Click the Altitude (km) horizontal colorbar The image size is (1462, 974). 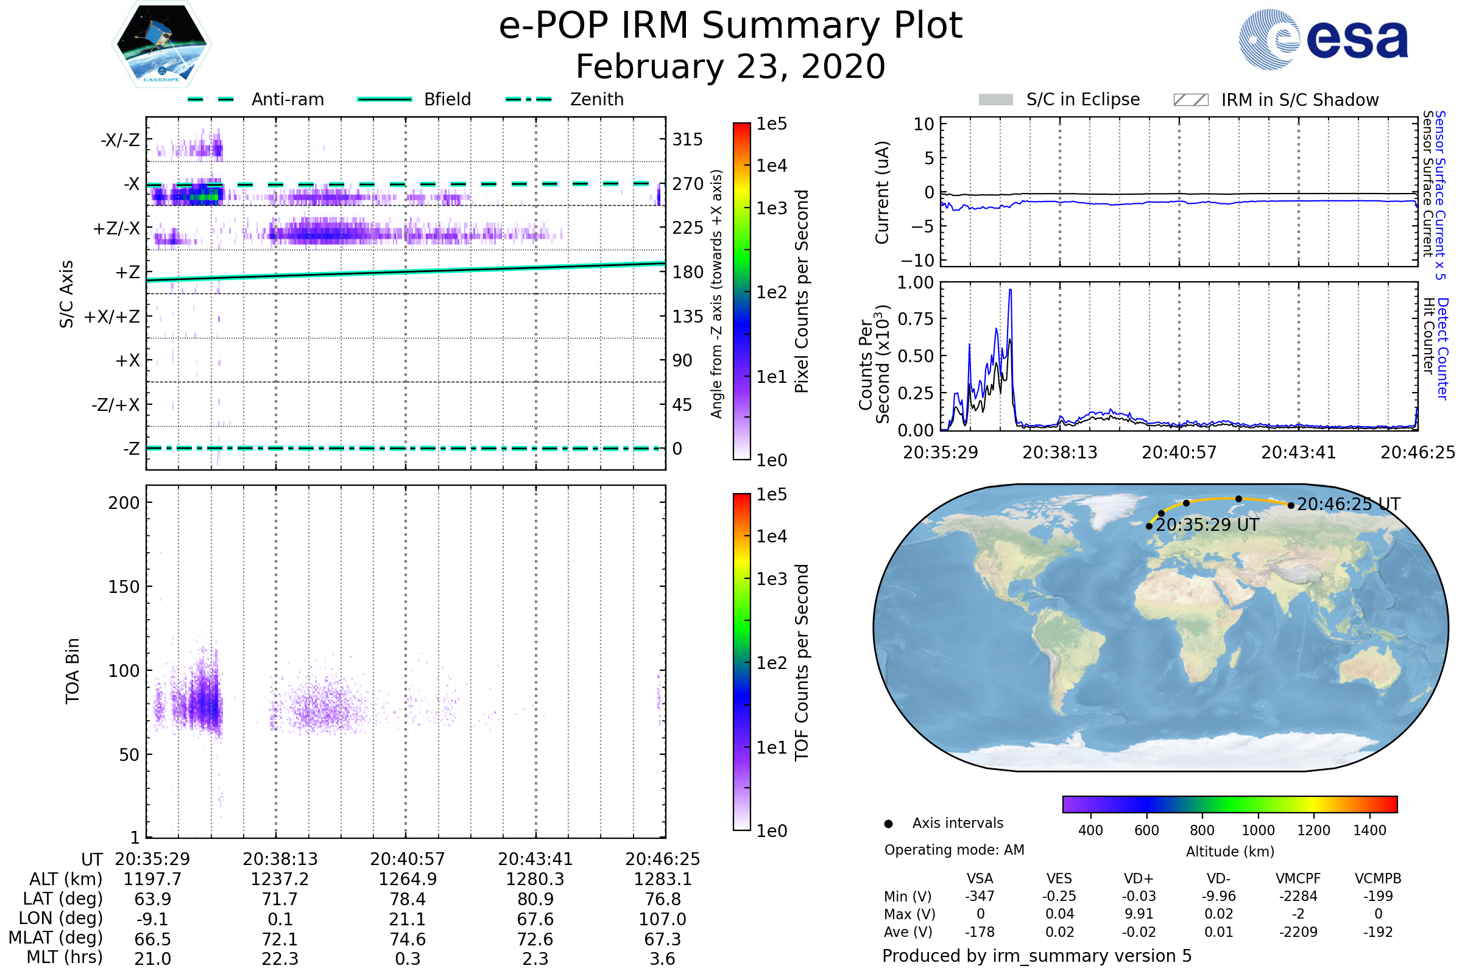point(1229,804)
